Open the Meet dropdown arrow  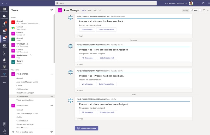click(200, 10)
